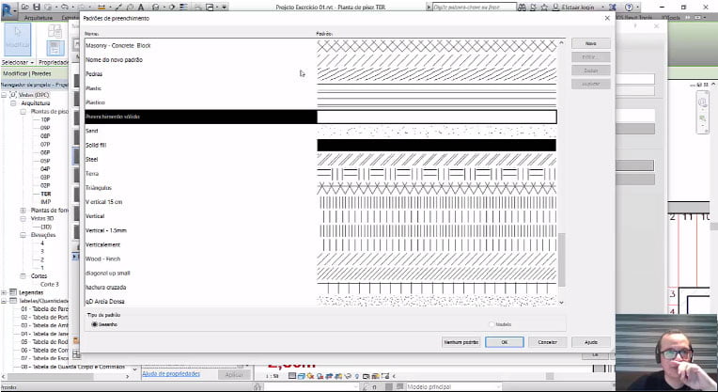Open the {3D} view in project browser
The height and width of the screenshot is (392, 718).
(x=46, y=227)
